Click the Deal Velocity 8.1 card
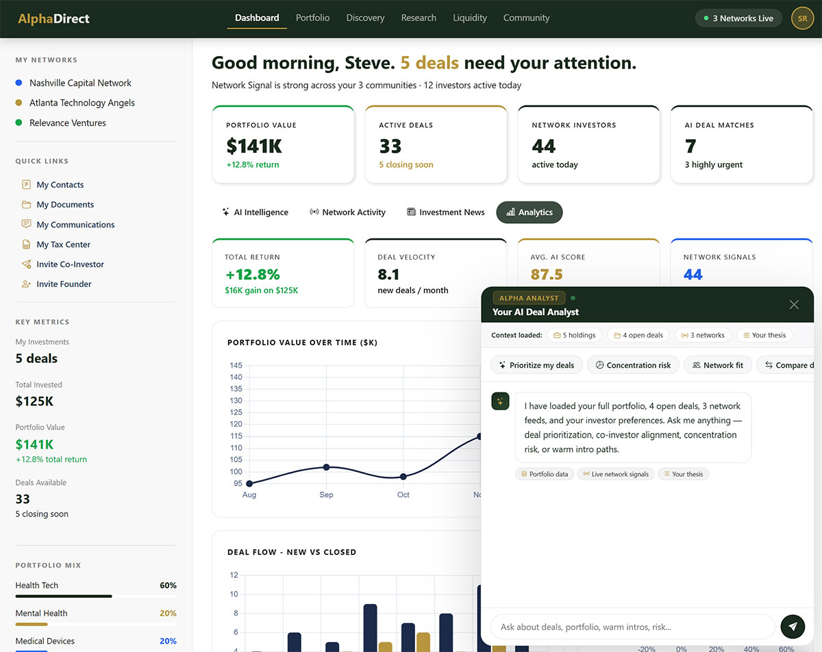This screenshot has width=822, height=652. [436, 273]
